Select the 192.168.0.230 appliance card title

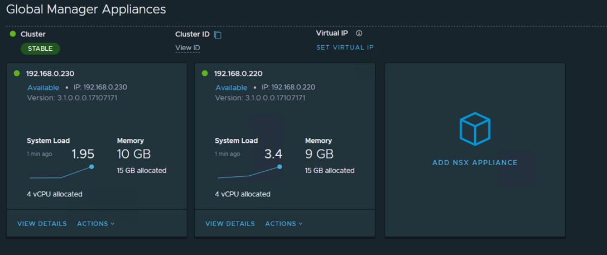point(50,74)
